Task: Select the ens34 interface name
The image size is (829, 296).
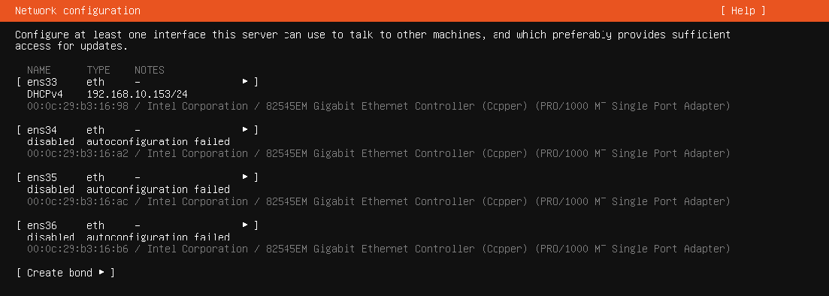Action: point(42,129)
